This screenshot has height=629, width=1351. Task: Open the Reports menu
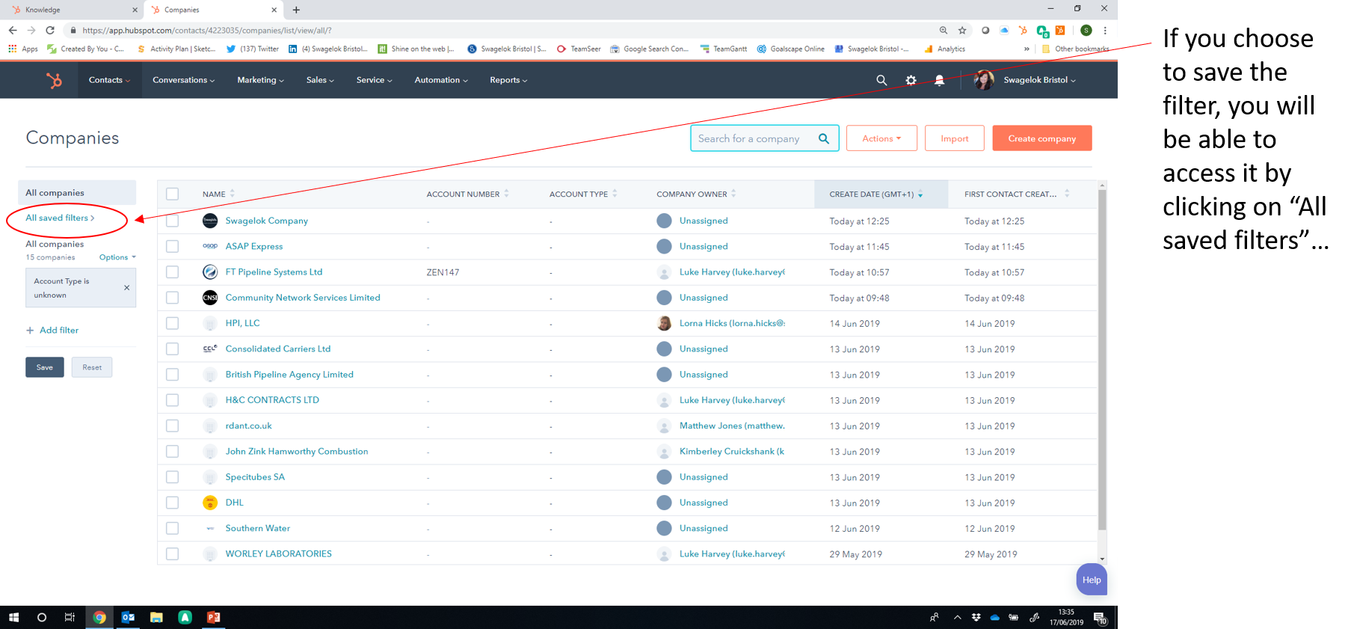tap(508, 80)
